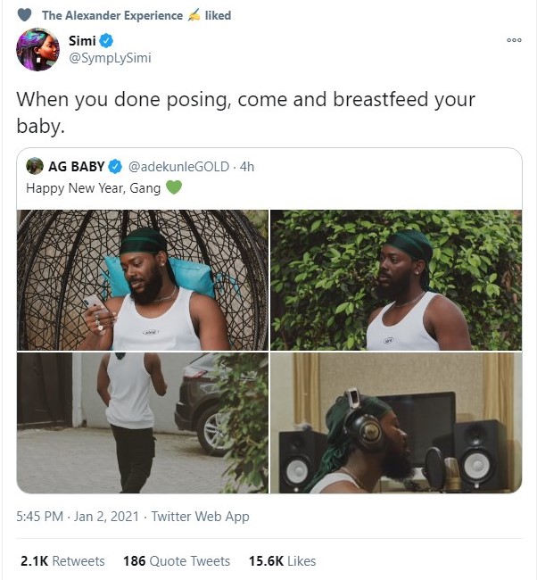The width and height of the screenshot is (537, 580).
Task: Click Simi's blue verified badge
Action: coord(106,41)
